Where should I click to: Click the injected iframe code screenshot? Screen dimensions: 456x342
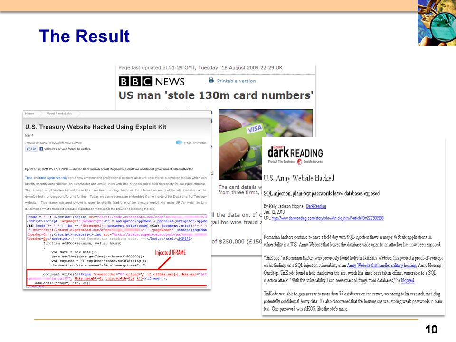116,251
